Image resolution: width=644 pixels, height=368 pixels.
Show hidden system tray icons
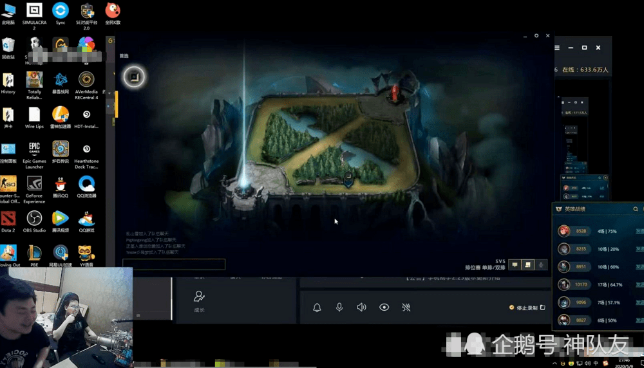[554, 363]
